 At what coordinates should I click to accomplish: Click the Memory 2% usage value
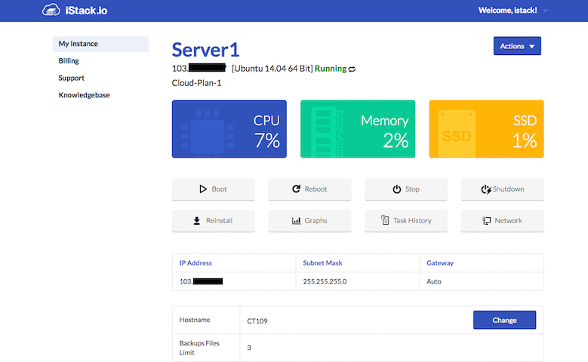pos(396,141)
